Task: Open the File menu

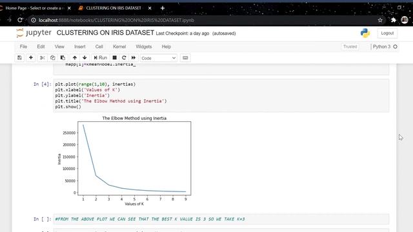Action: coord(23,46)
